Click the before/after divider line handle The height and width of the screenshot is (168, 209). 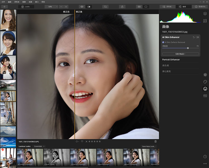pos(75,74)
